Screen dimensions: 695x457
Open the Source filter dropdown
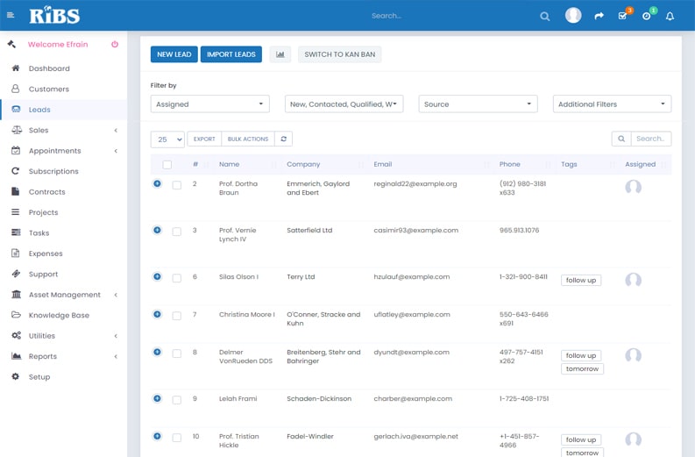pyautogui.click(x=478, y=104)
